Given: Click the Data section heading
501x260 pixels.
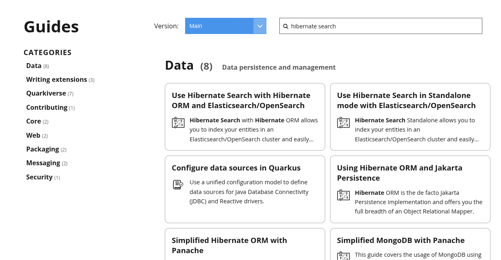Looking at the screenshot, I should point(179,65).
